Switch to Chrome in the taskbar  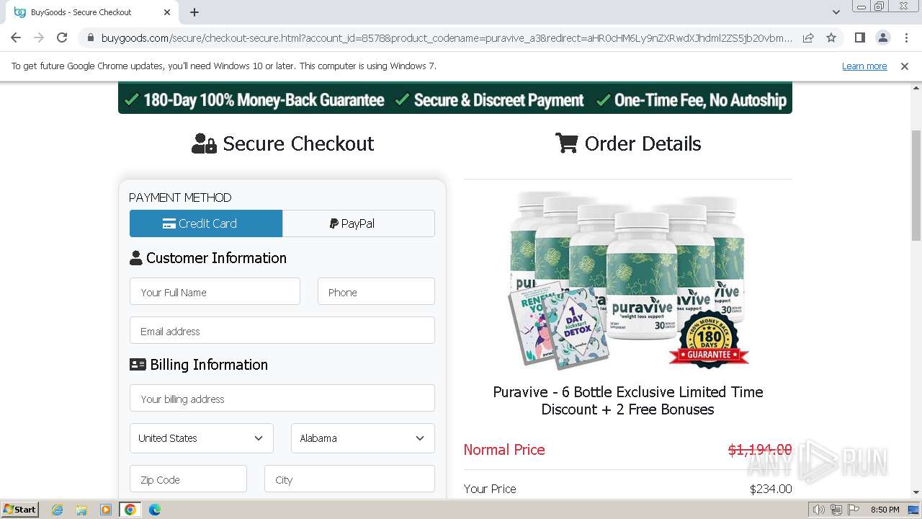(130, 510)
